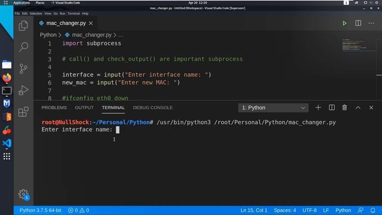Focus Visual Studio Code in the dock
This screenshot has height=215, width=382.
tap(7, 143)
